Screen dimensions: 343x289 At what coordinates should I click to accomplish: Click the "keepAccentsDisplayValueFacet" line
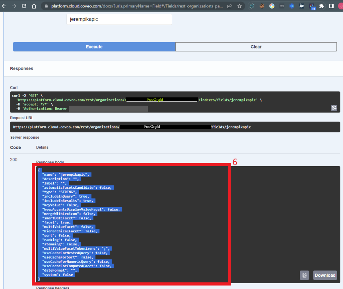point(81,209)
